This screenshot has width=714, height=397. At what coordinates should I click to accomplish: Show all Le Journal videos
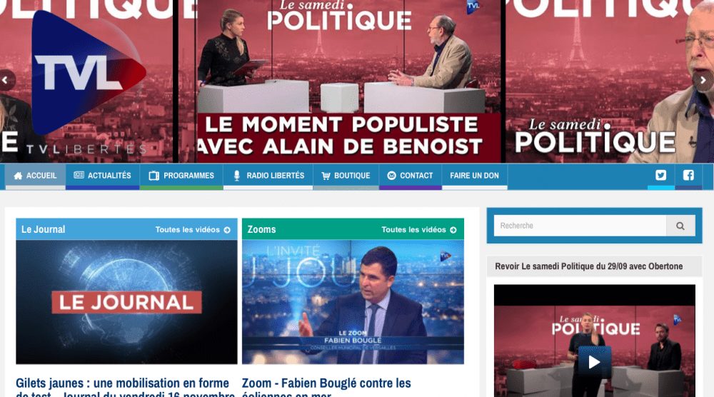[x=193, y=230]
